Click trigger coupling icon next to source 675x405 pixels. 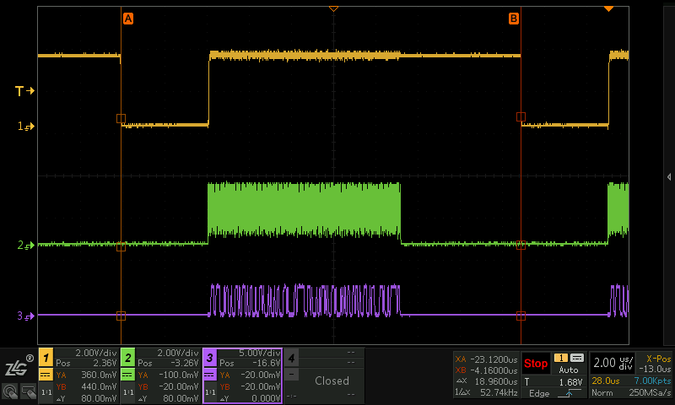pyautogui.click(x=577, y=358)
